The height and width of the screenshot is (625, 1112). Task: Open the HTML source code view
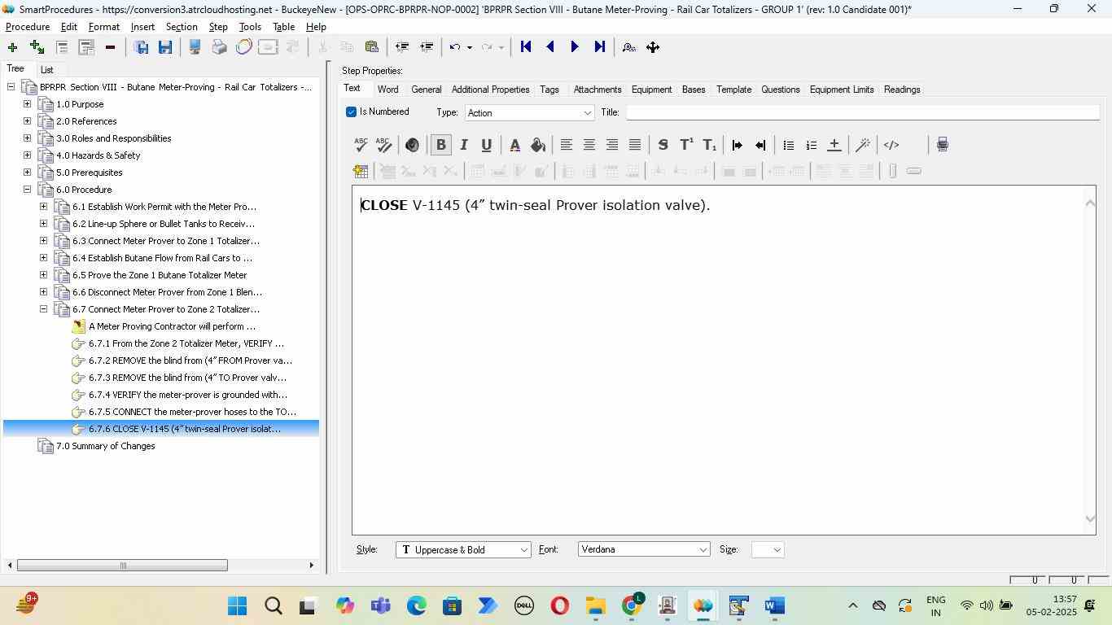point(891,145)
